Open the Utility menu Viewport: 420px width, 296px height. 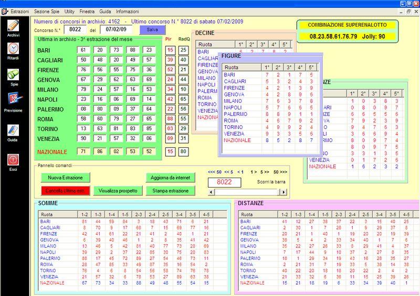tap(69, 12)
